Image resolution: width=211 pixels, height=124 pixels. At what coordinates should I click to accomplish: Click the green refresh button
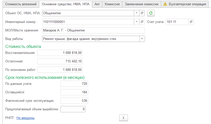click(x=151, y=13)
